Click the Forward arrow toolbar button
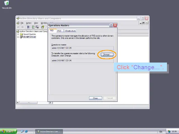This screenshot has height=134, width=179. 22,27
